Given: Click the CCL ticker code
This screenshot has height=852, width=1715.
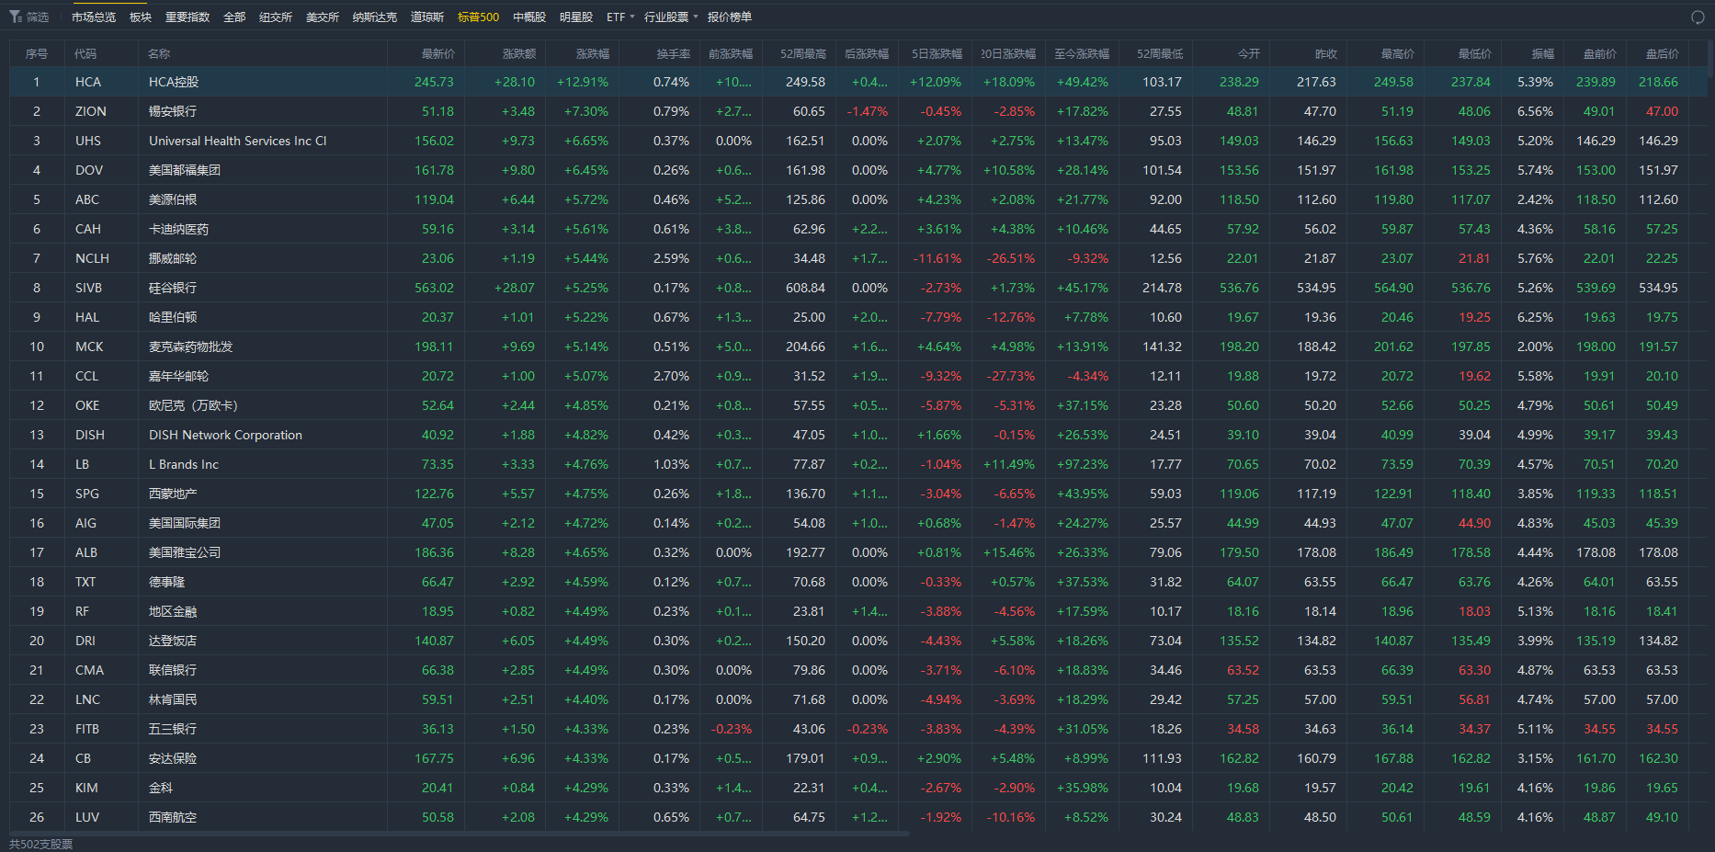Looking at the screenshot, I should click(86, 376).
